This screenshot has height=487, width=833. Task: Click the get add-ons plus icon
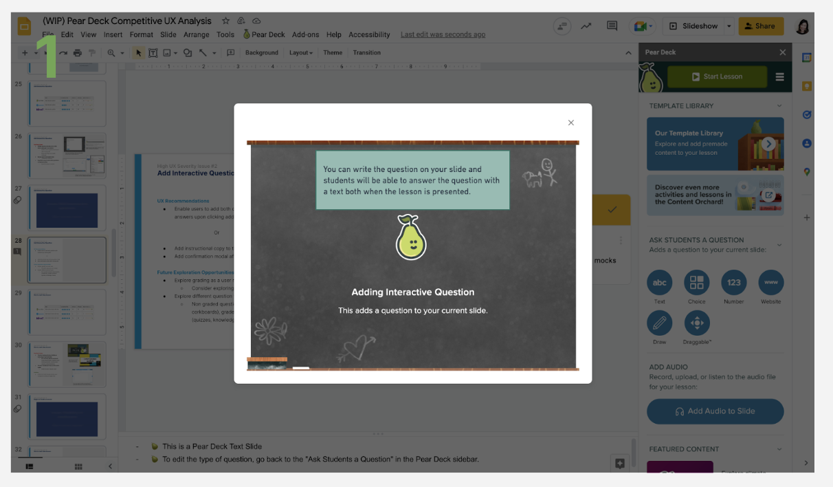pyautogui.click(x=807, y=217)
